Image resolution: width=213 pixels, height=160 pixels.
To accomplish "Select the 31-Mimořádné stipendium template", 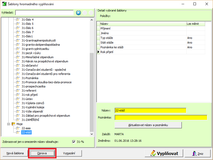I will click(x=38, y=57).
